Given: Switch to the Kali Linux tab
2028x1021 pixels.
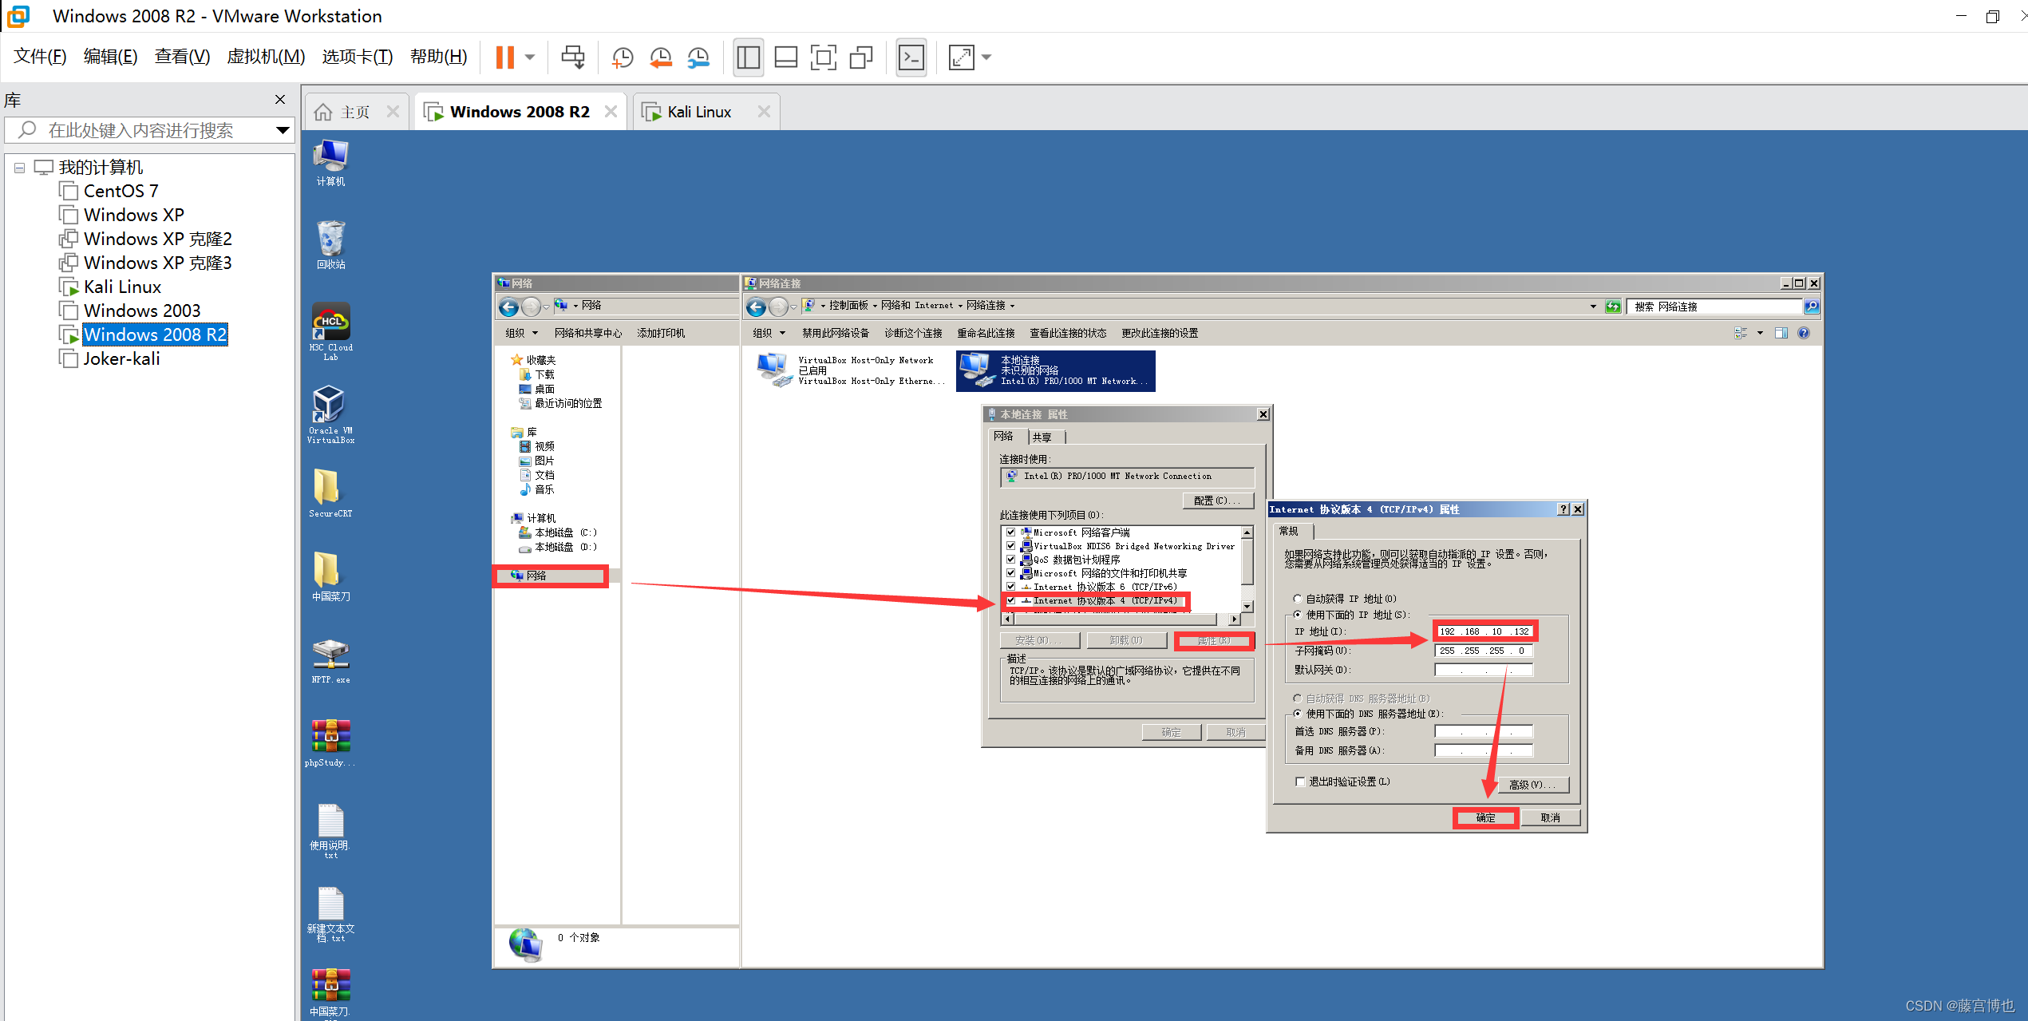Looking at the screenshot, I should tap(699, 112).
